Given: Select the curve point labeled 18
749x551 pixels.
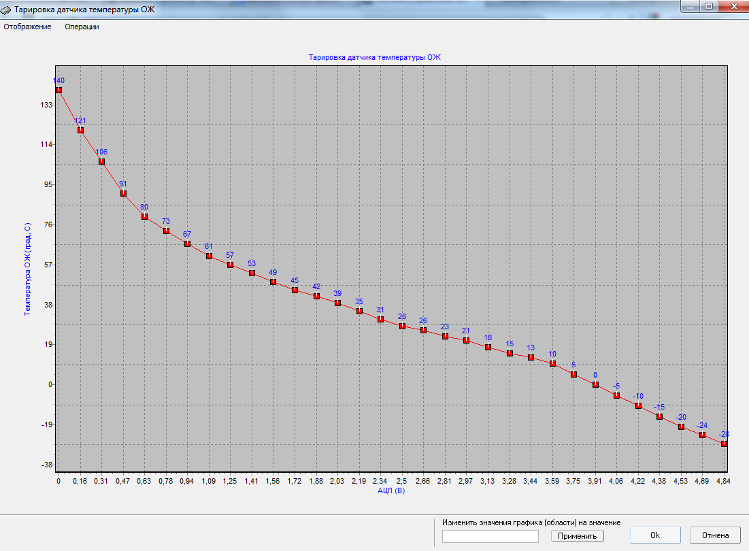Looking at the screenshot, I should [x=488, y=347].
